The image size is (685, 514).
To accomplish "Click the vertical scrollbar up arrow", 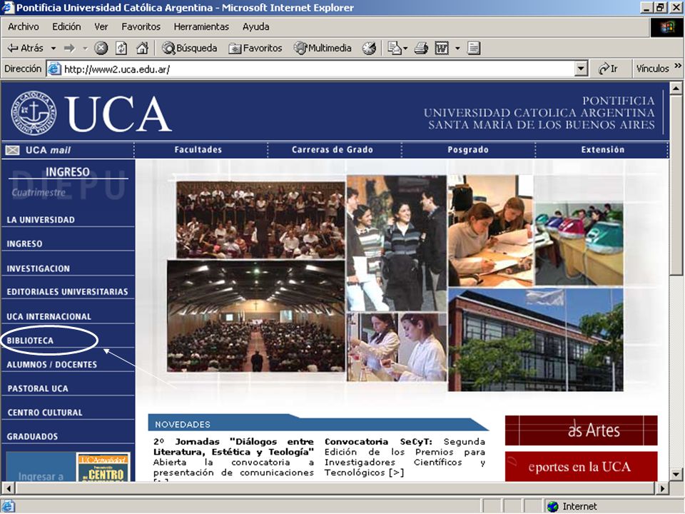I will 676,89.
